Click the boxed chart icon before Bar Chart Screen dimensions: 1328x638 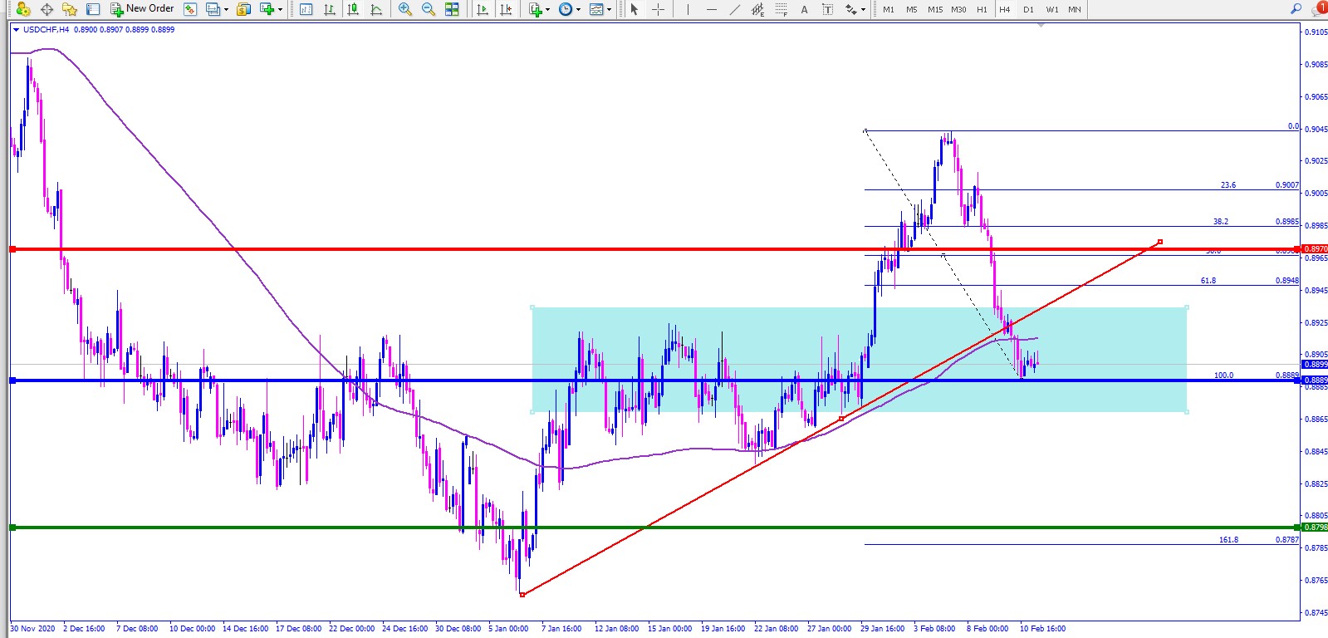click(x=306, y=9)
